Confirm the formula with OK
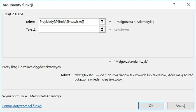 (151, 106)
